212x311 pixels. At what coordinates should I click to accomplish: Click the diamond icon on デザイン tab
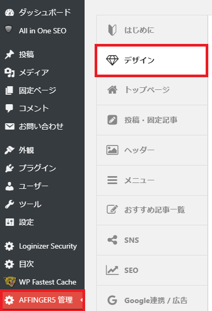112,60
